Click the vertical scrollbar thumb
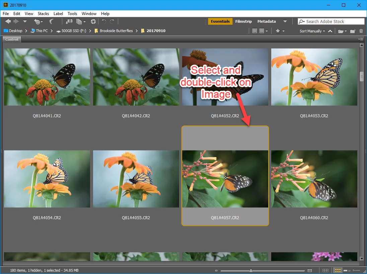 click(362, 77)
